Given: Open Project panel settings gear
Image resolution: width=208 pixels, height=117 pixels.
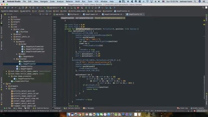Looking at the screenshot, I should [47, 14].
